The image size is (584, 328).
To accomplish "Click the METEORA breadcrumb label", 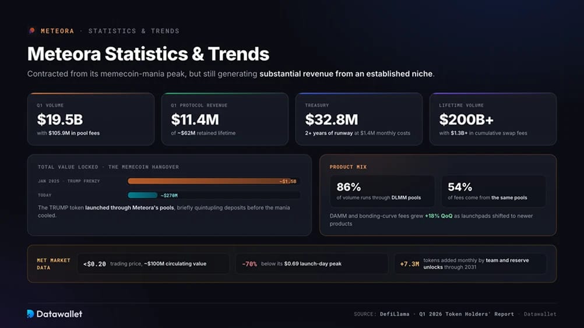I will click(57, 31).
